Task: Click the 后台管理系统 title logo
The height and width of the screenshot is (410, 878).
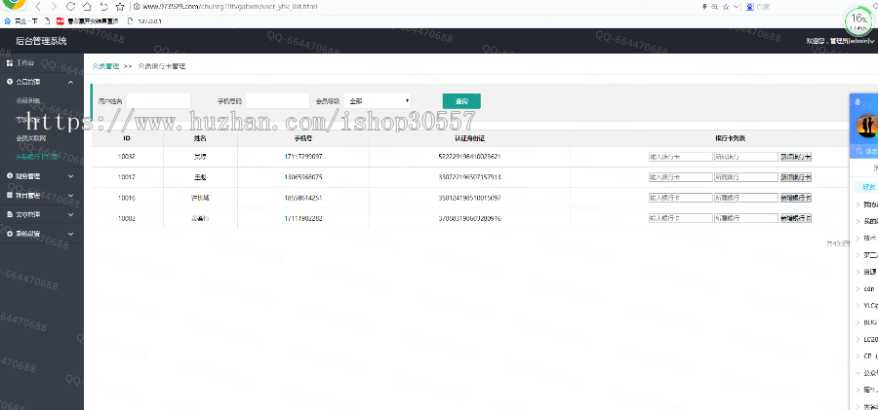Action: (41, 41)
